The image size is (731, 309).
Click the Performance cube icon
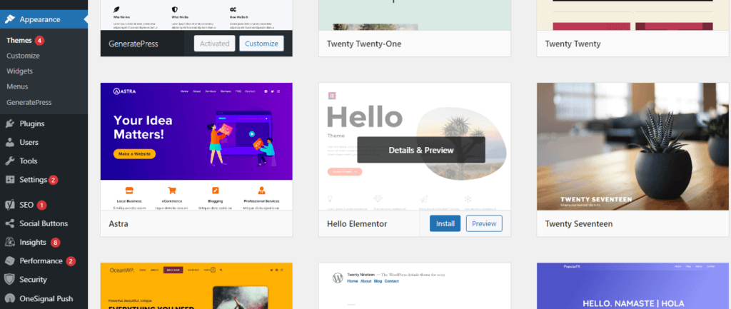[10, 261]
